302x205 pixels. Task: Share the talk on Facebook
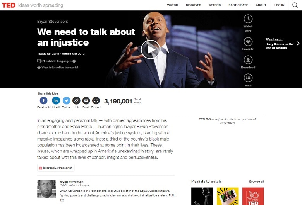pos(43,100)
